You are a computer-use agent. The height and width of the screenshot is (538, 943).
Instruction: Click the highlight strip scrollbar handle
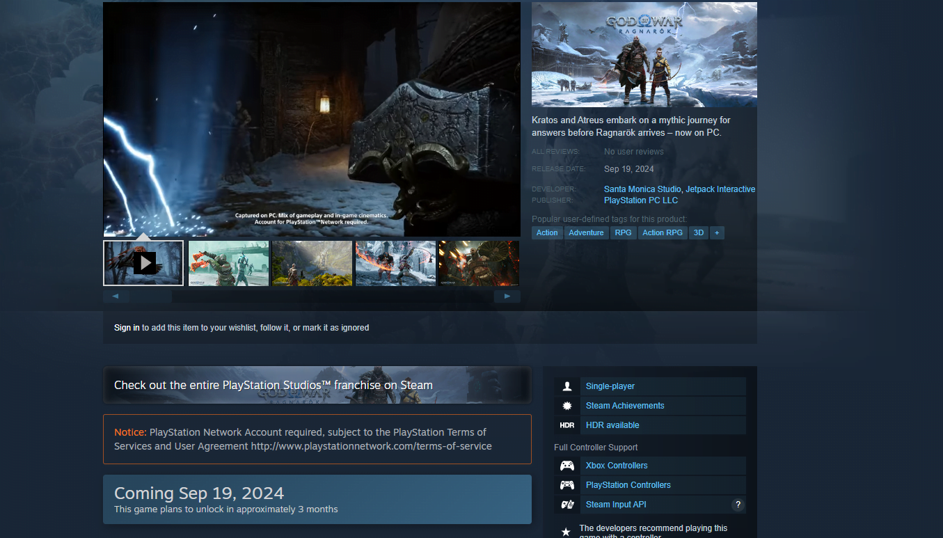(150, 296)
